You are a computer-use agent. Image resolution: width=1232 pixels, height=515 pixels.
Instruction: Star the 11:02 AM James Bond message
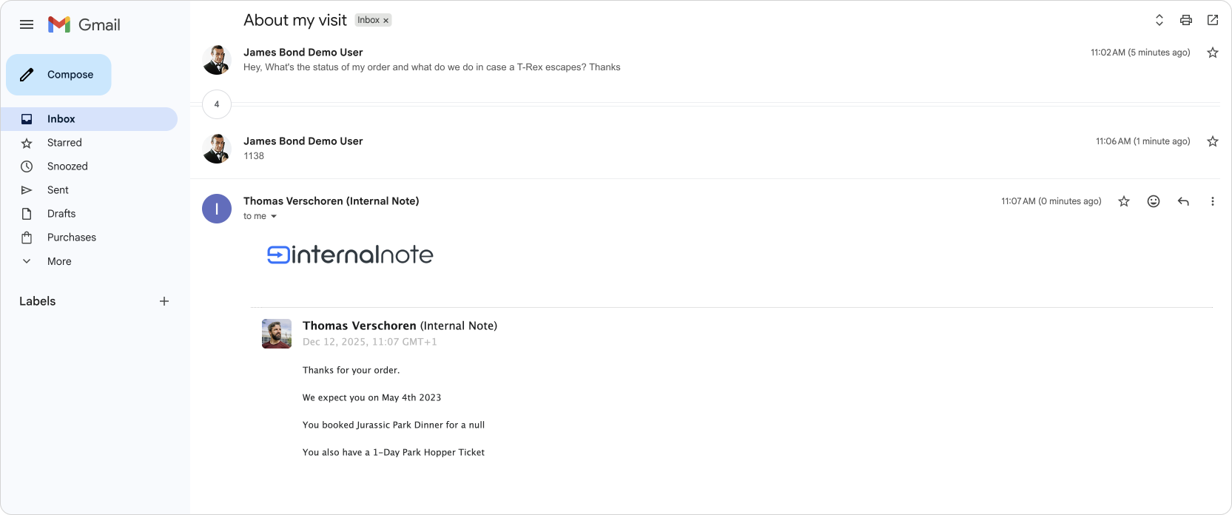click(x=1213, y=53)
